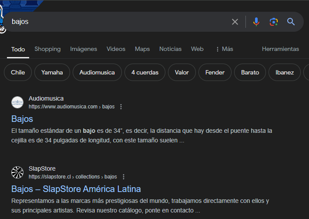Click the slapstore.cl › collections › bajos URL

(73, 177)
